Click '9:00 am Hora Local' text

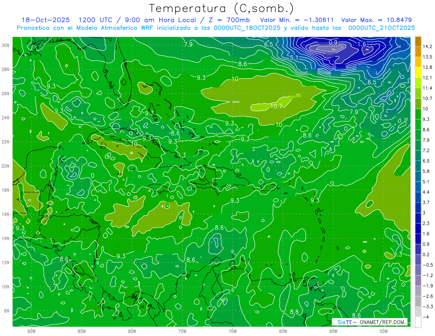point(159,20)
